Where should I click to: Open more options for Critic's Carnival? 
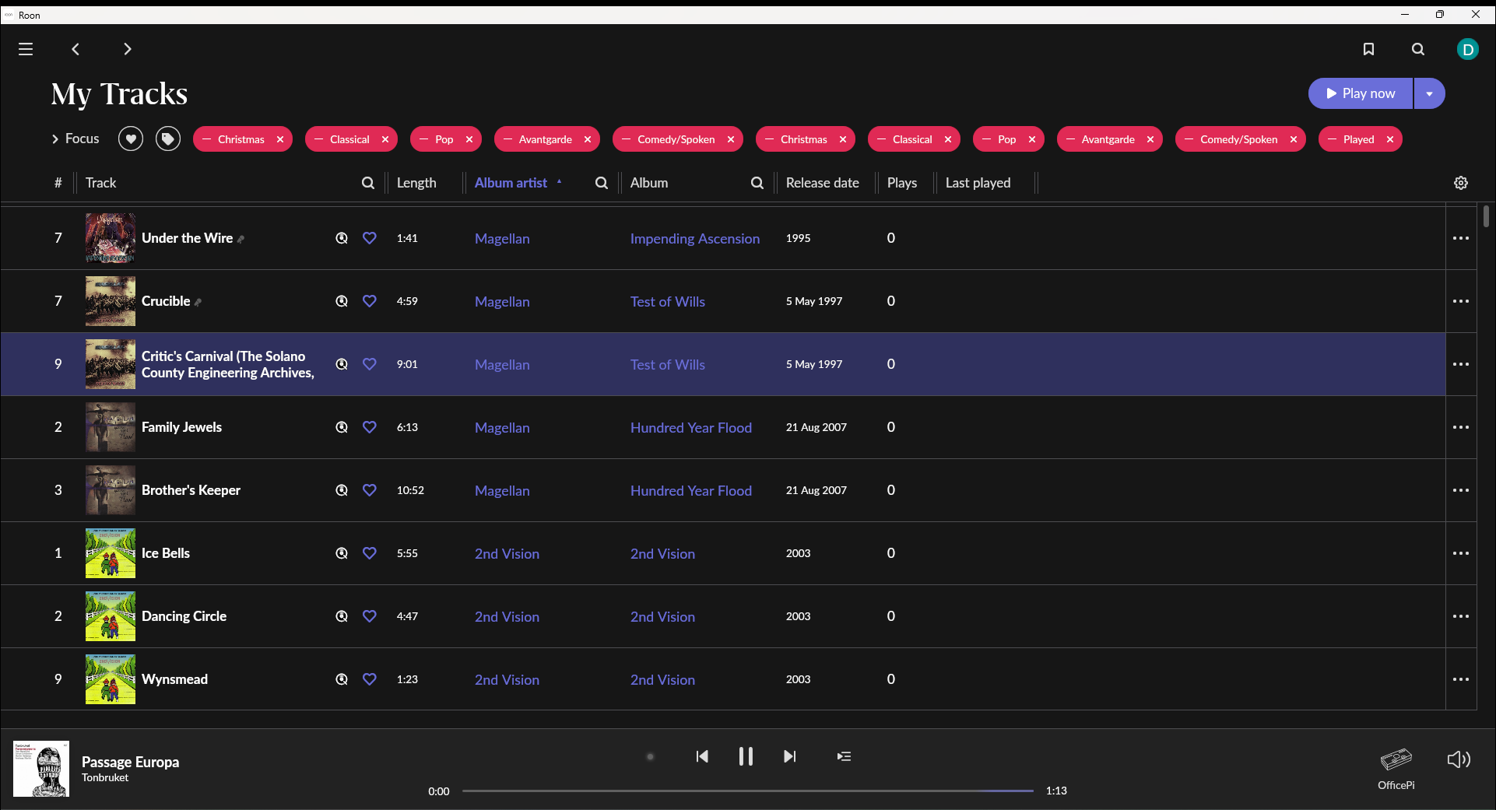1461,364
